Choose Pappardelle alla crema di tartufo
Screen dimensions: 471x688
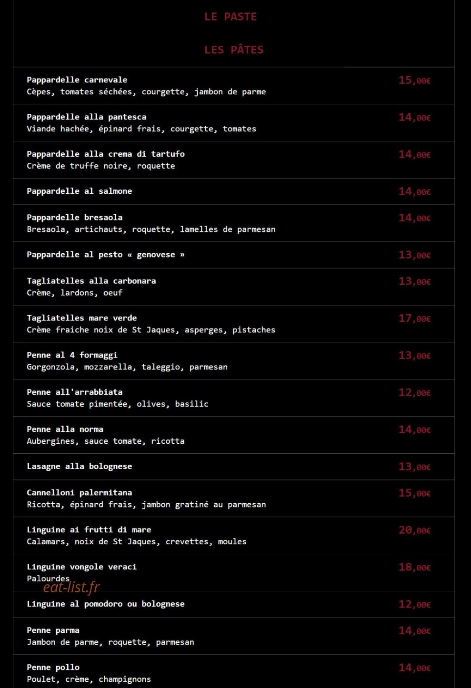(106, 154)
